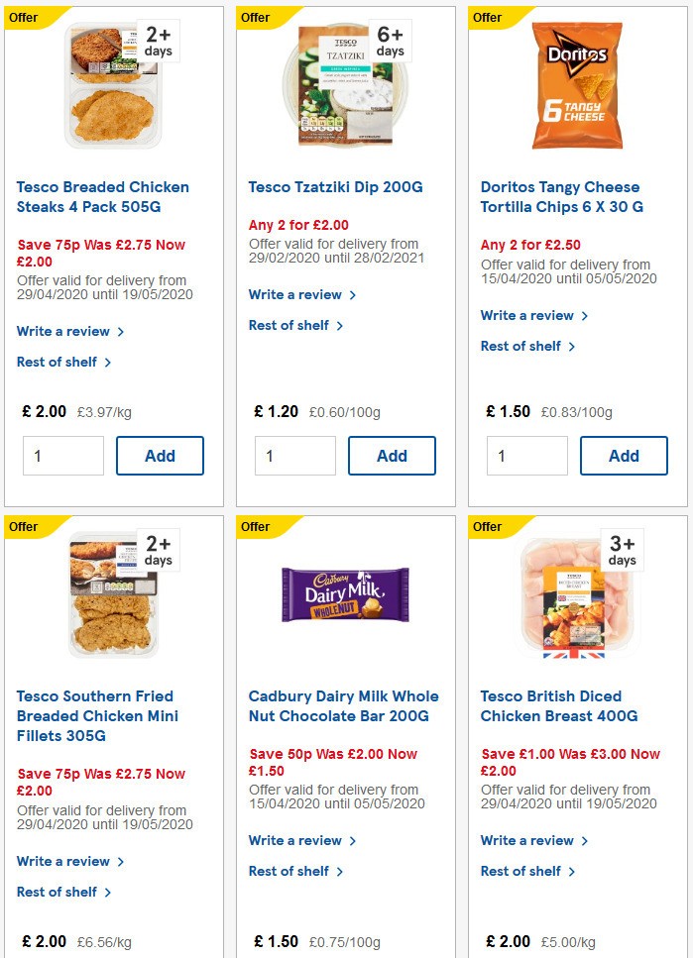This screenshot has height=958, width=693.
Task: Click the Tzatziki Dip product photo
Action: coord(344,84)
